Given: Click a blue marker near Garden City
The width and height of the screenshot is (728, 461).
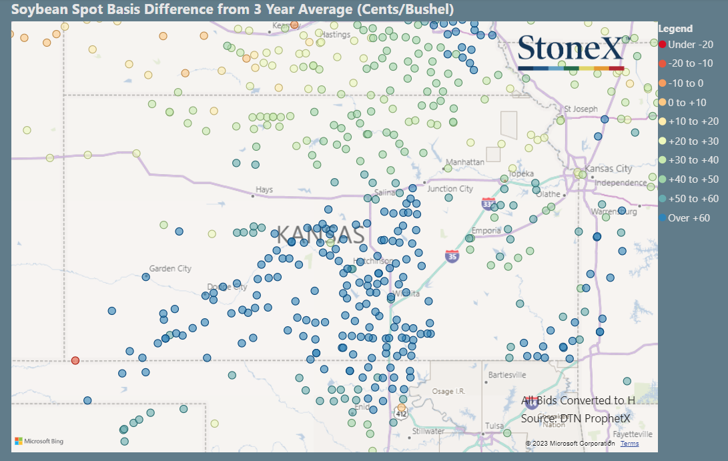Looking at the screenshot, I should coord(146,277).
